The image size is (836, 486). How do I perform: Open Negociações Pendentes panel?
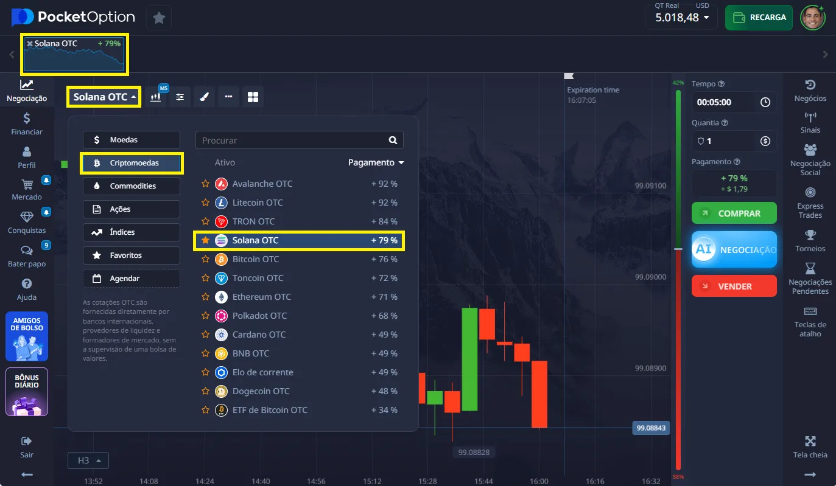810,279
